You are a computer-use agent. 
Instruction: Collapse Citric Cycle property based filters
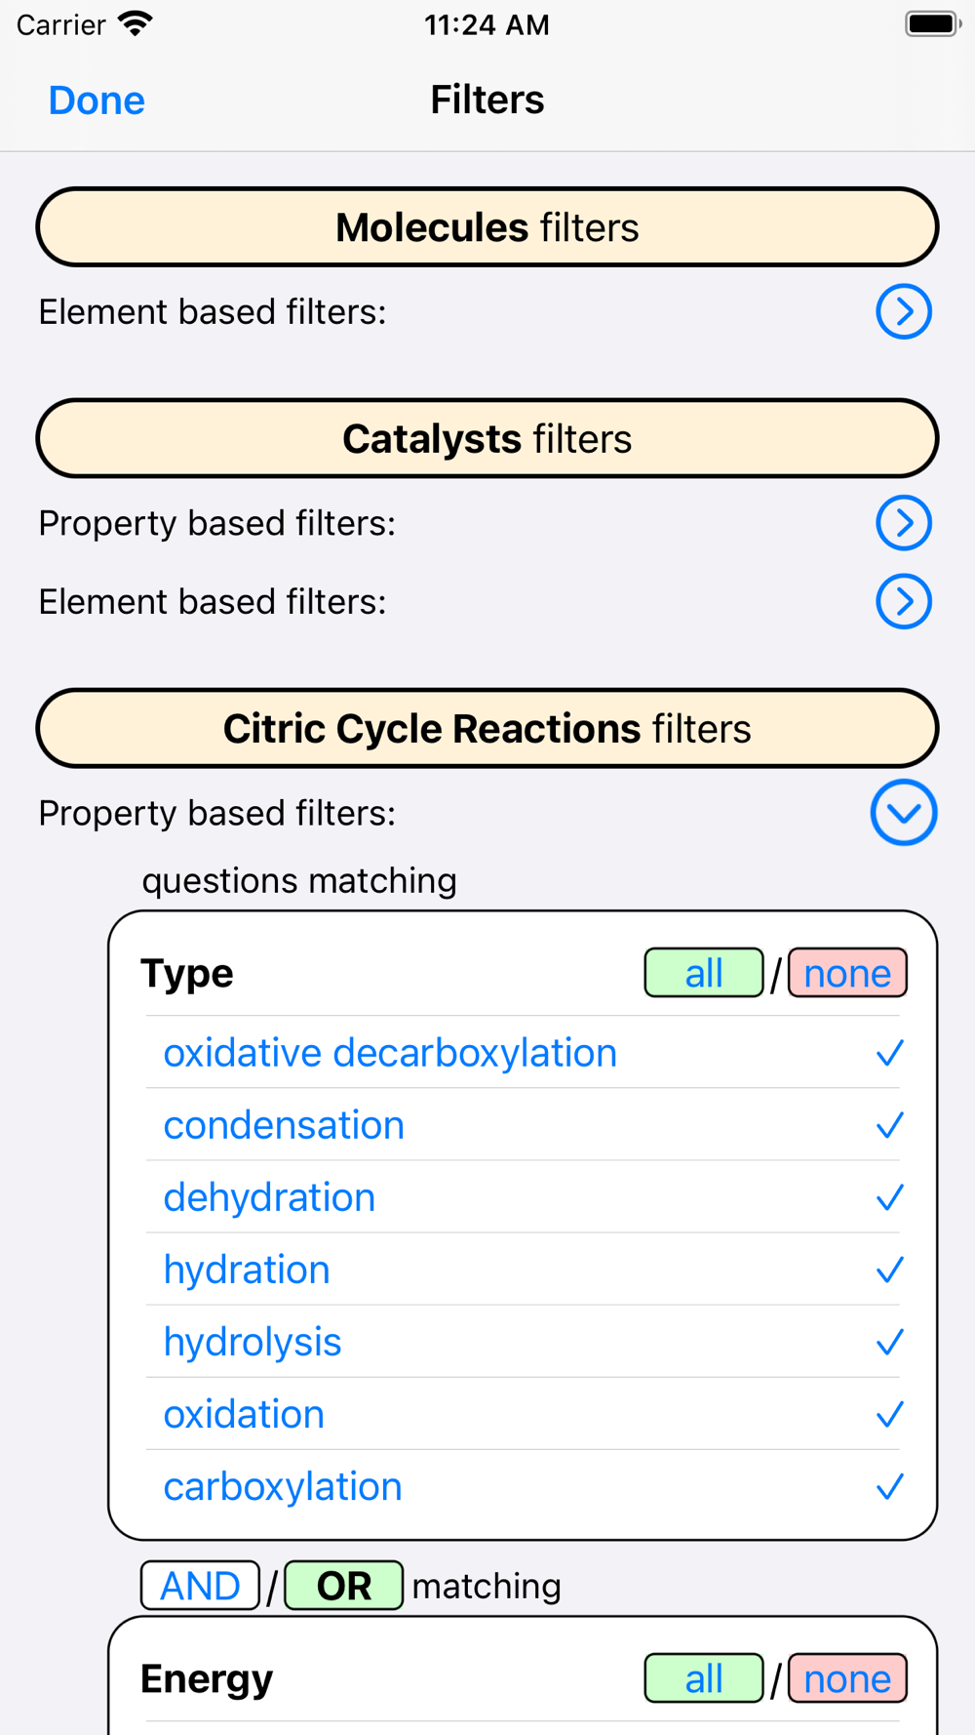(903, 813)
